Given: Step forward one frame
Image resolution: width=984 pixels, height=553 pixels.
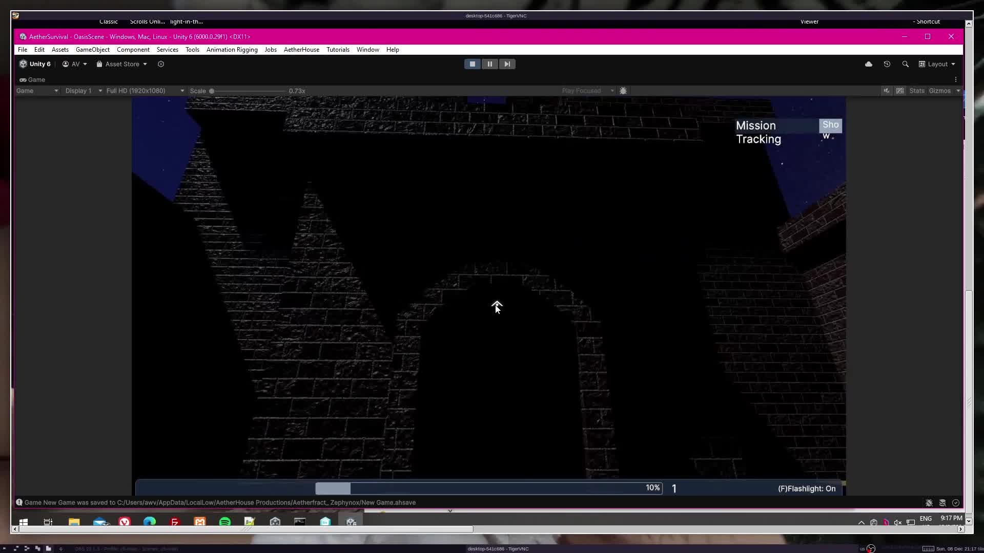Looking at the screenshot, I should tap(507, 64).
